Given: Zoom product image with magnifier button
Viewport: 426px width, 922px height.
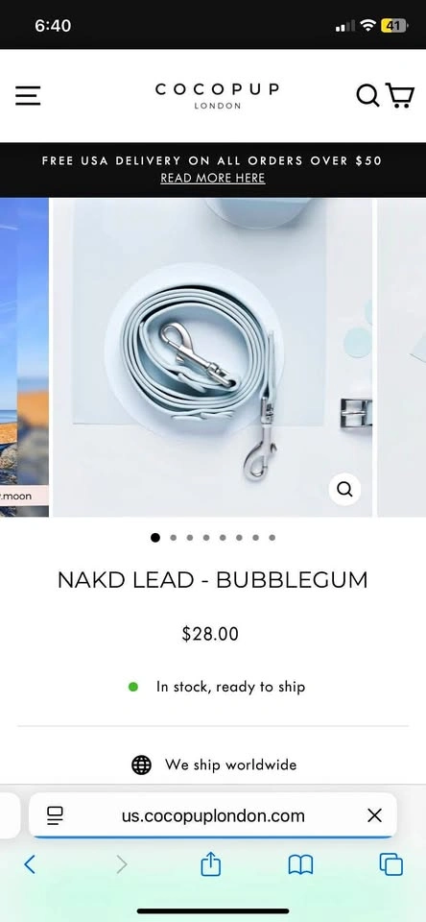Looking at the screenshot, I should (344, 489).
